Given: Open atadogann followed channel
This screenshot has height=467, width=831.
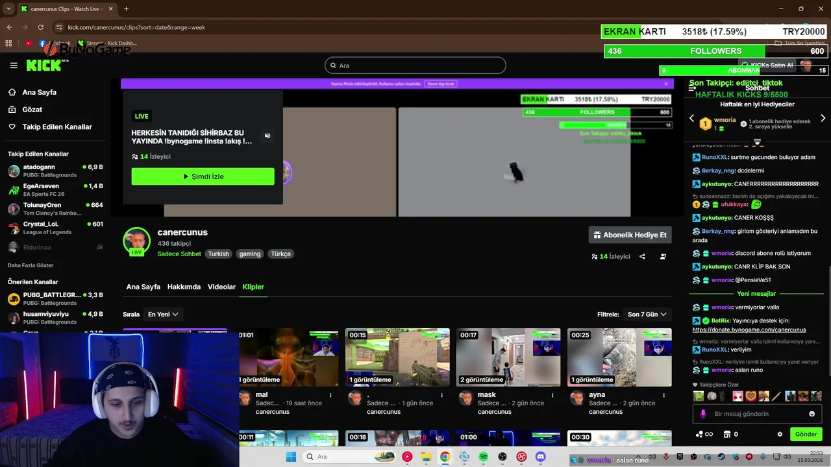Looking at the screenshot, I should point(55,171).
